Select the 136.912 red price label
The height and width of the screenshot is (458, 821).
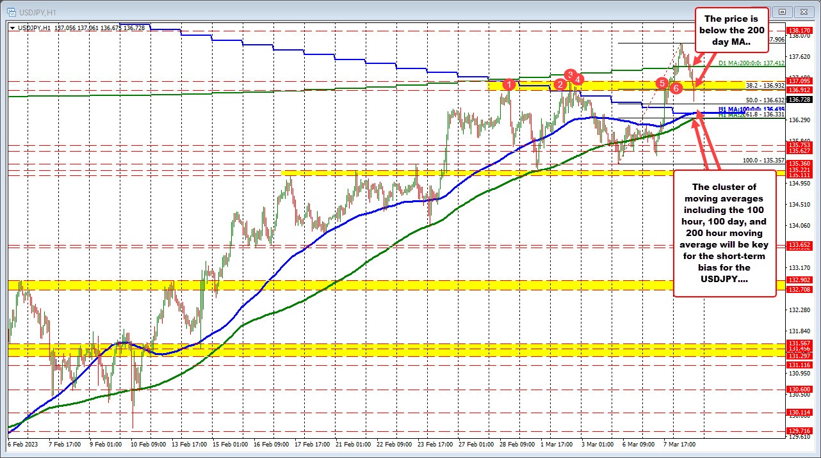pyautogui.click(x=798, y=90)
